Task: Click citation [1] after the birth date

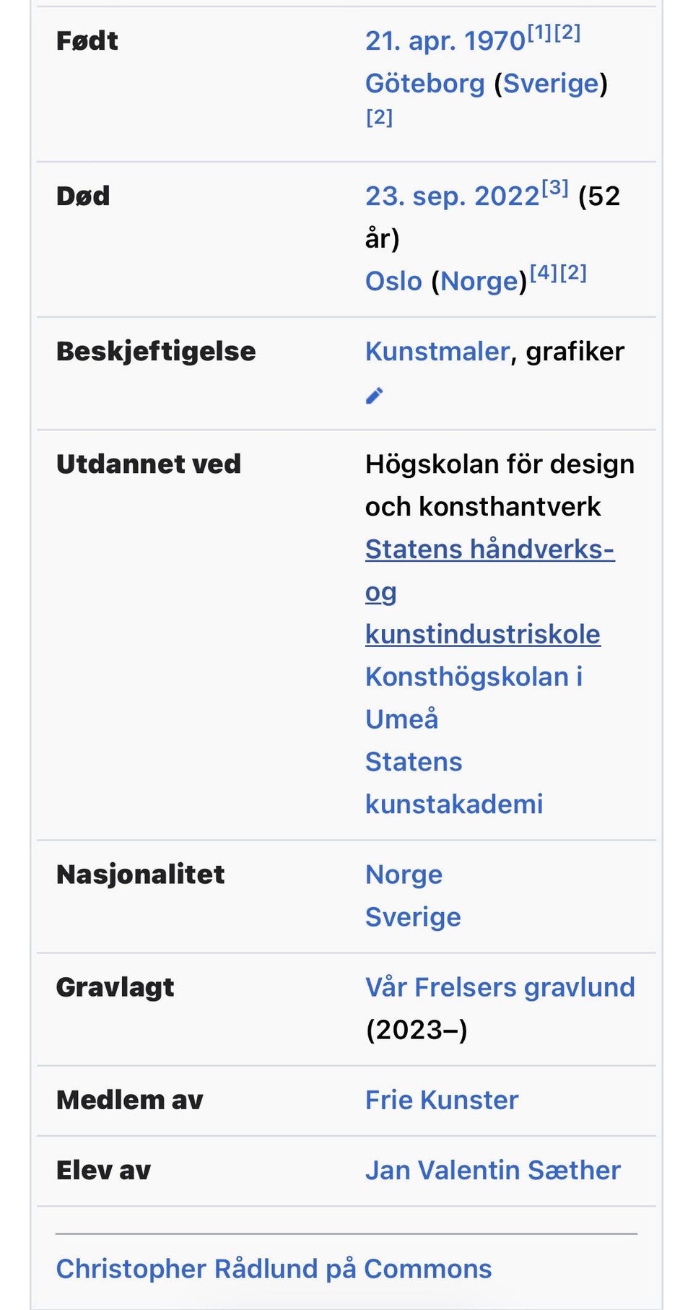Action: pos(540,32)
